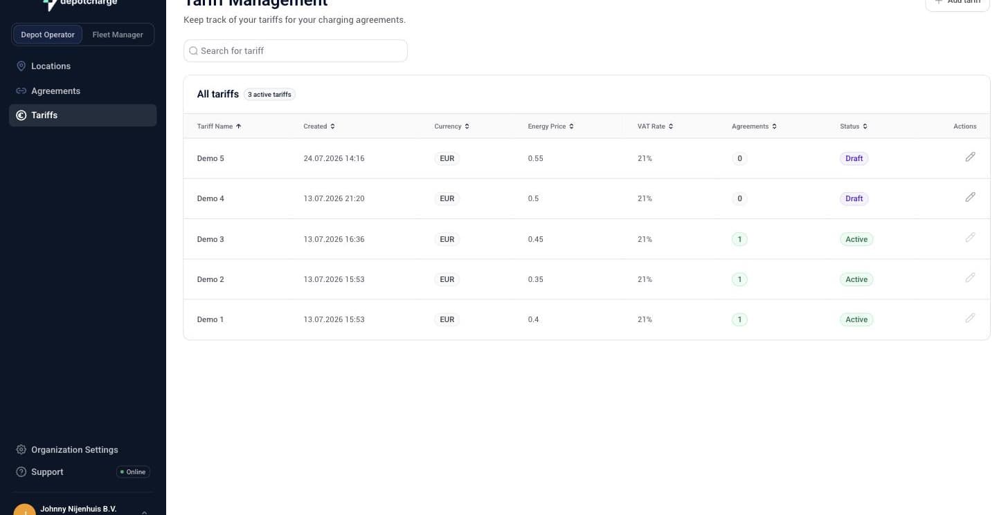Click the Agreements link icon in sidebar

pyautogui.click(x=21, y=91)
